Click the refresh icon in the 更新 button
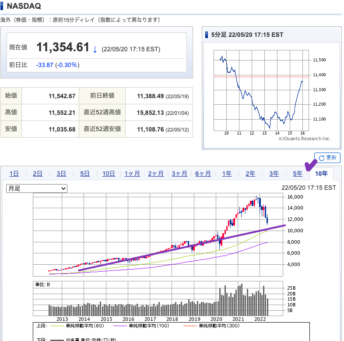The height and width of the screenshot is (341, 344). [321, 158]
